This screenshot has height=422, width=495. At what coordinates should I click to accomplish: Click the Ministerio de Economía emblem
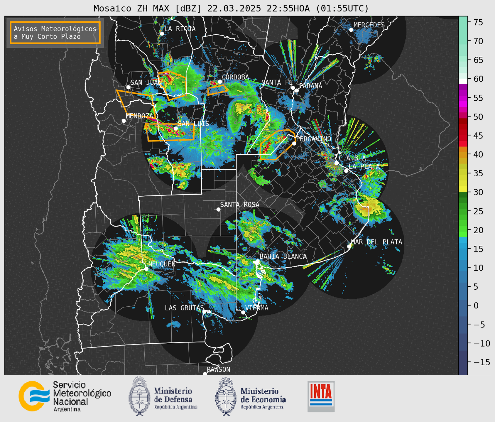pyautogui.click(x=226, y=396)
